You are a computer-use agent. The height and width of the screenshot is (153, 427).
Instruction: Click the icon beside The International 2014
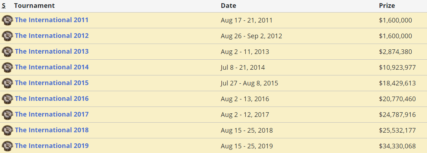click(7, 67)
